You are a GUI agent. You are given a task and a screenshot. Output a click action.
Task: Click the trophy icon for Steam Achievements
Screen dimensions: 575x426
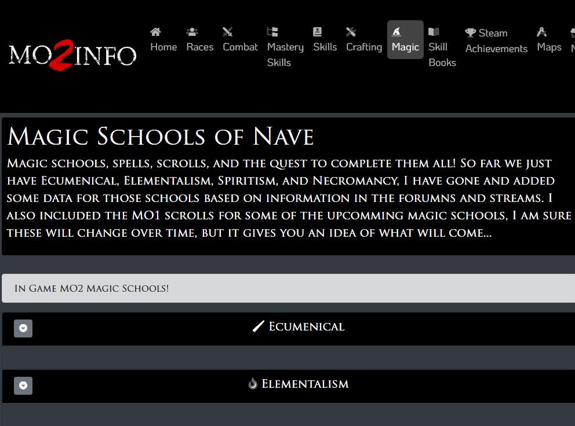[x=471, y=33]
